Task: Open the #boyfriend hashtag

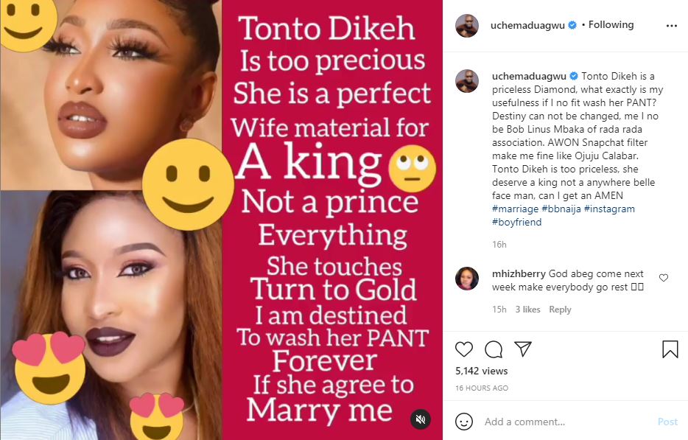Action: (516, 222)
